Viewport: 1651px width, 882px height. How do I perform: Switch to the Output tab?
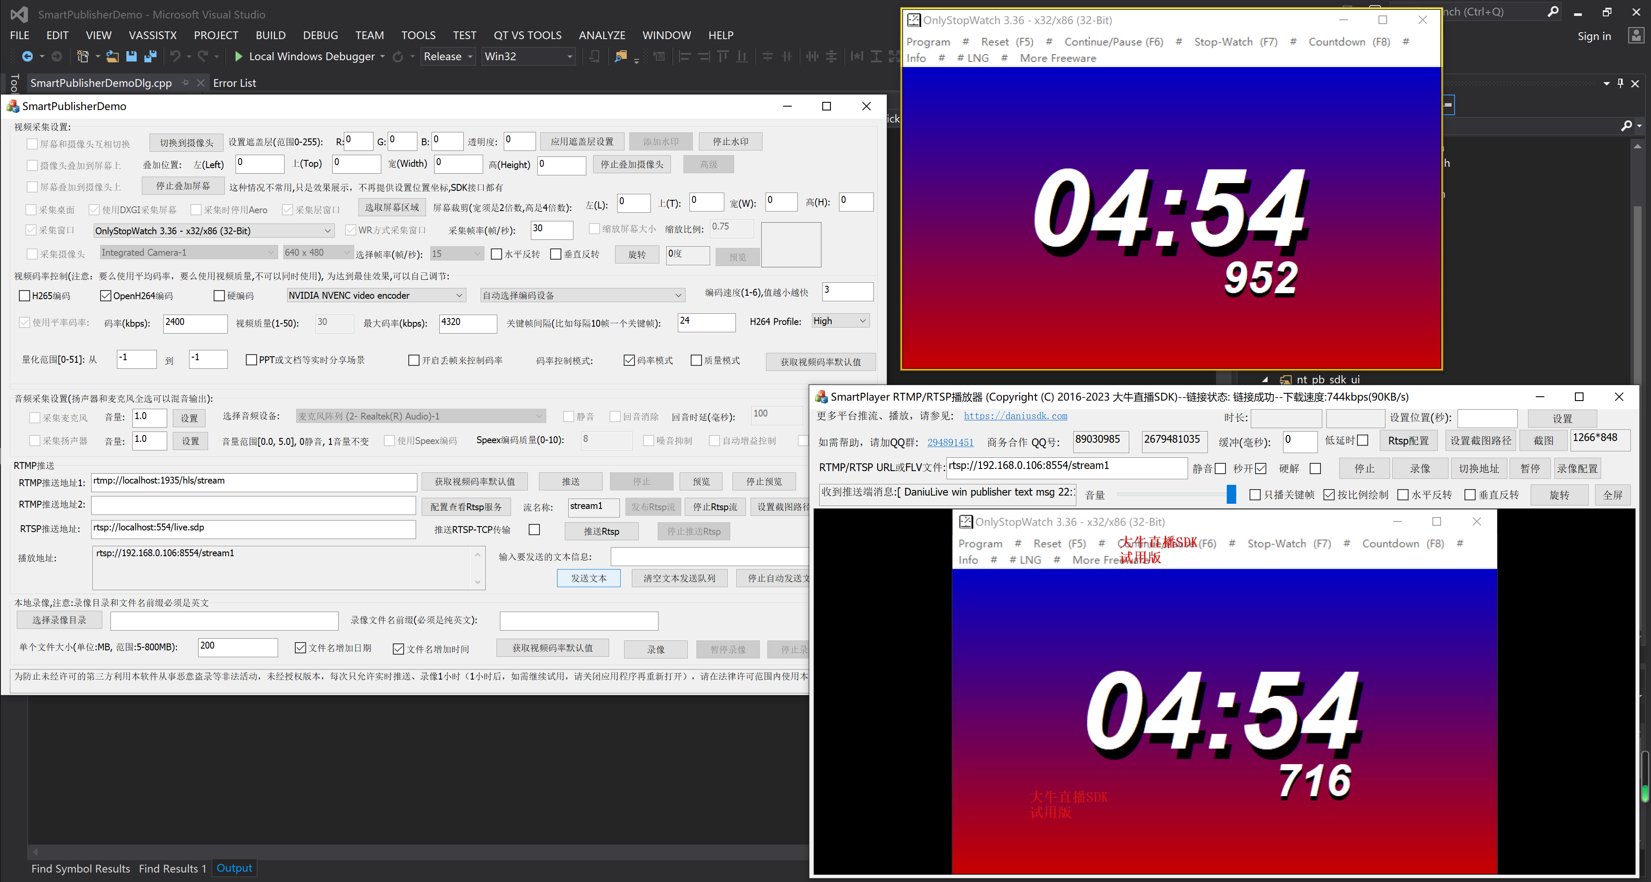234,868
